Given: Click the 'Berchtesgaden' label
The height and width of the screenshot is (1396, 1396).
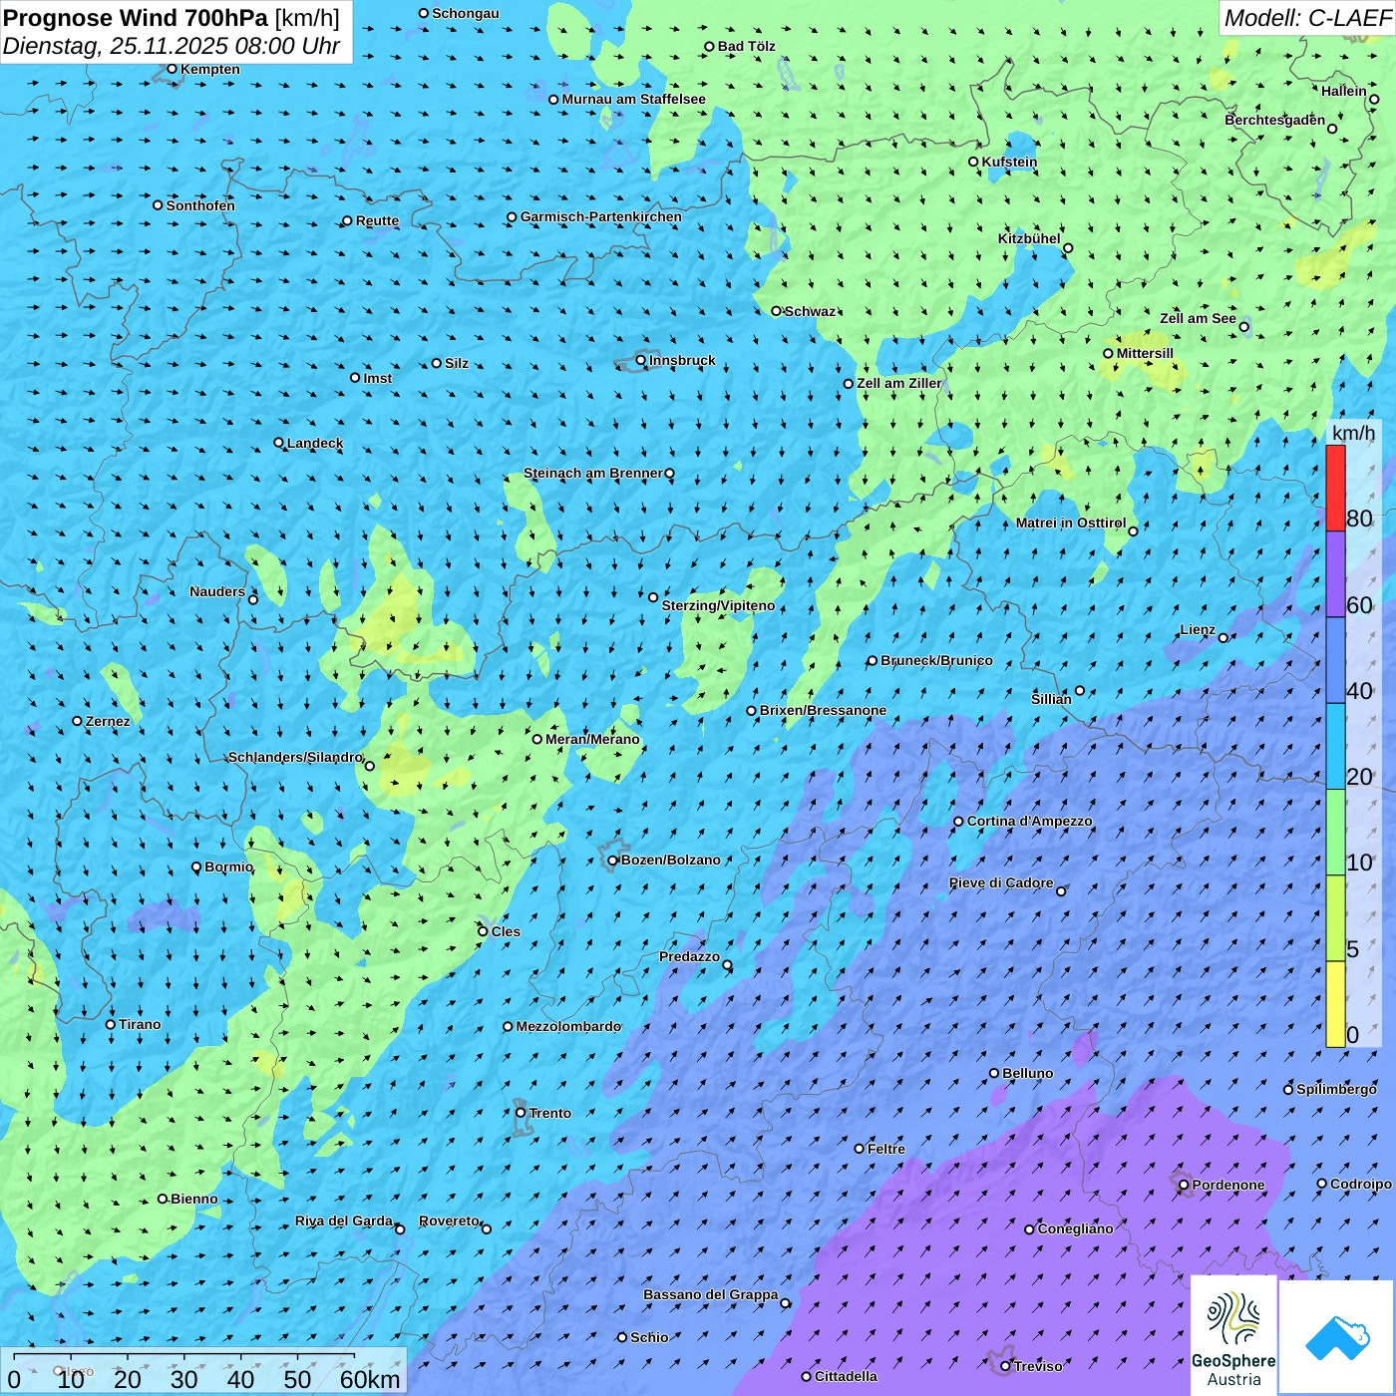Looking at the screenshot, I should (1275, 120).
